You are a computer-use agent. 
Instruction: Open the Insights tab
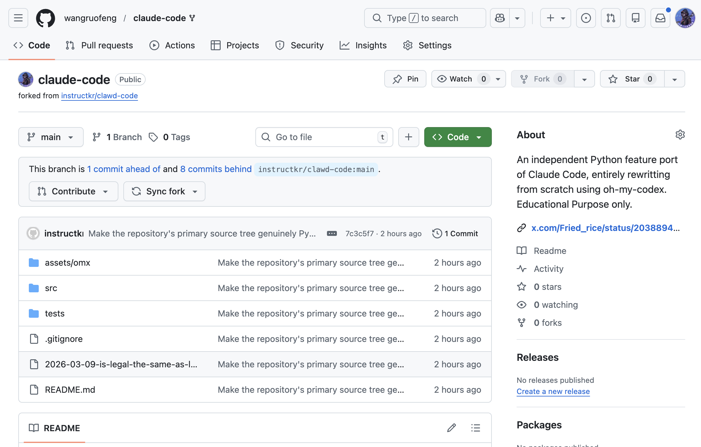click(363, 45)
